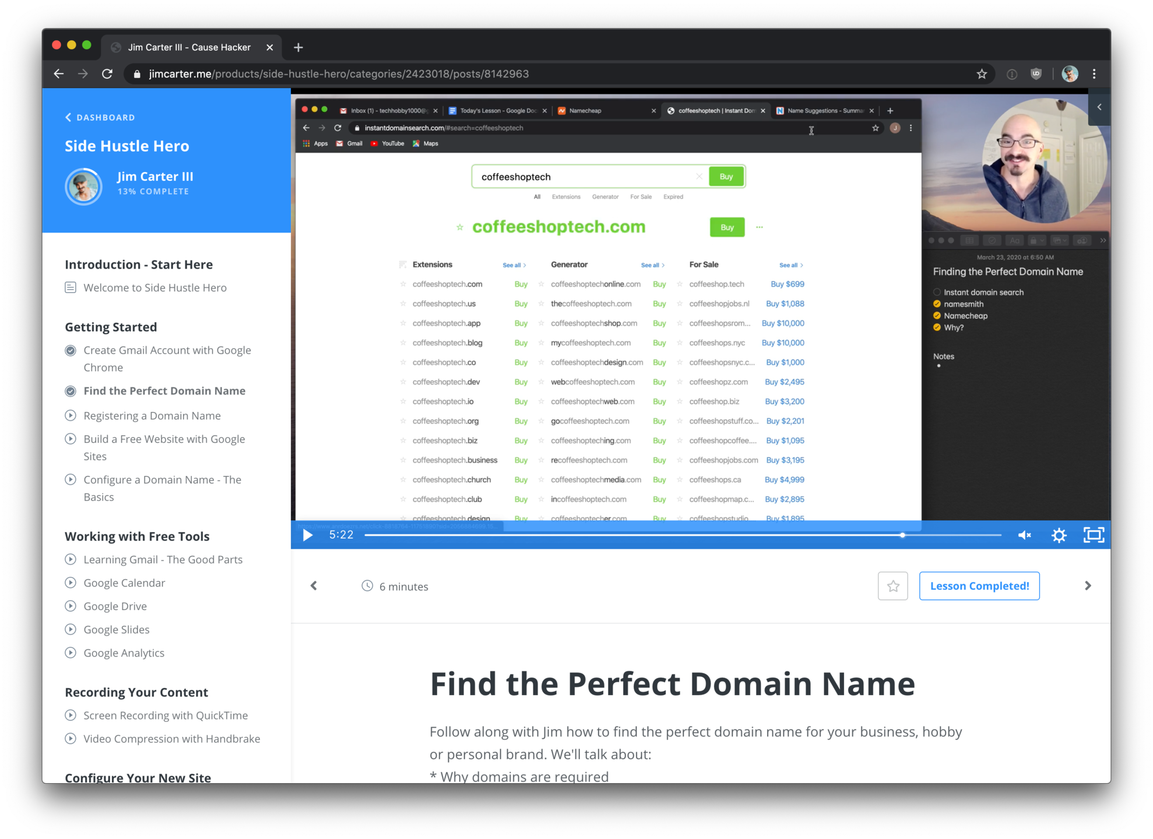Enter fullscreen video mode
1153x839 pixels.
click(x=1094, y=535)
